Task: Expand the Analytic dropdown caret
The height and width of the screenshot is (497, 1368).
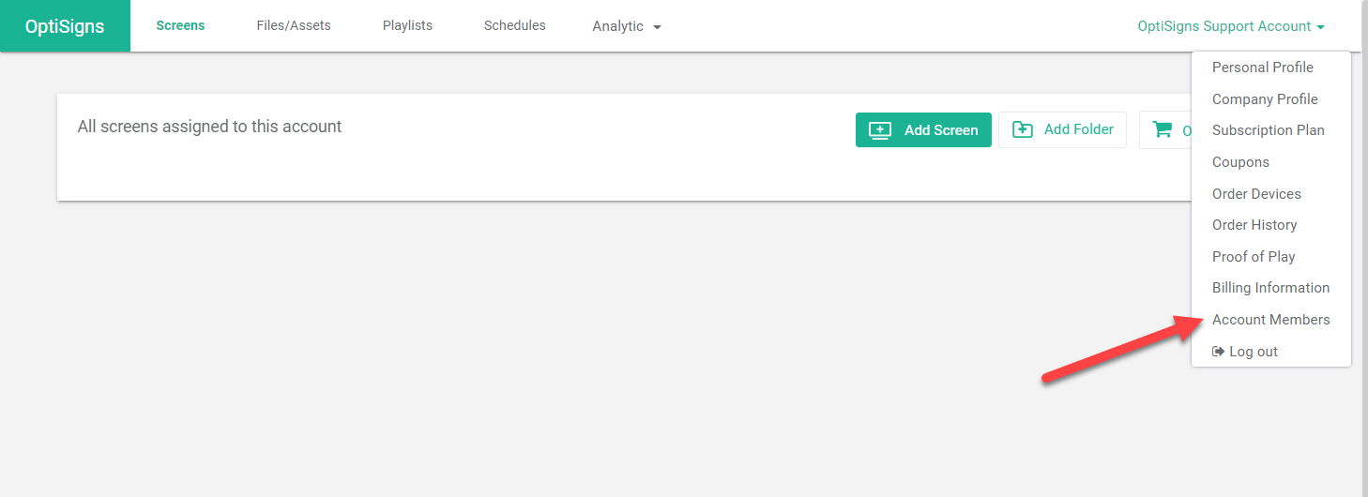Action: [x=657, y=27]
